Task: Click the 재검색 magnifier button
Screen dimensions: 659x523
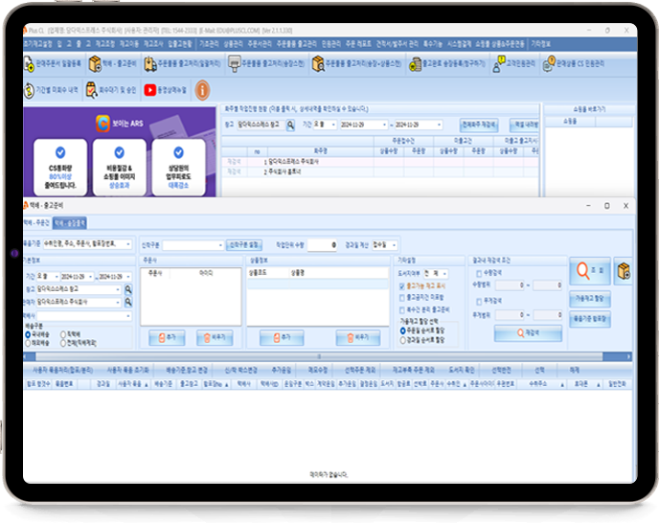Action: 528,333
